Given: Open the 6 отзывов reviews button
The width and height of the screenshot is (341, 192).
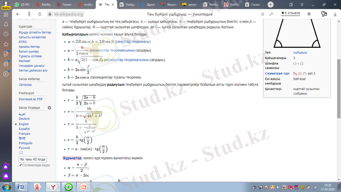Looking at the screenshot, I should tap(291, 13).
